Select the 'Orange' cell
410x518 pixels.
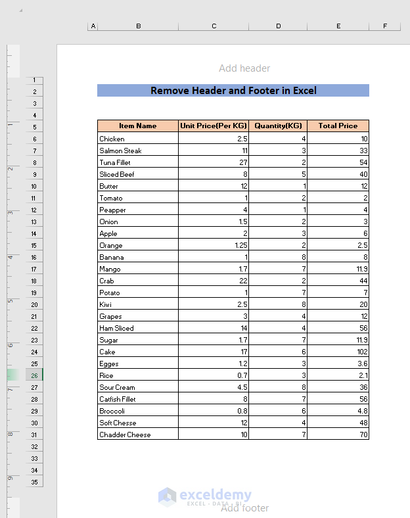coord(138,245)
